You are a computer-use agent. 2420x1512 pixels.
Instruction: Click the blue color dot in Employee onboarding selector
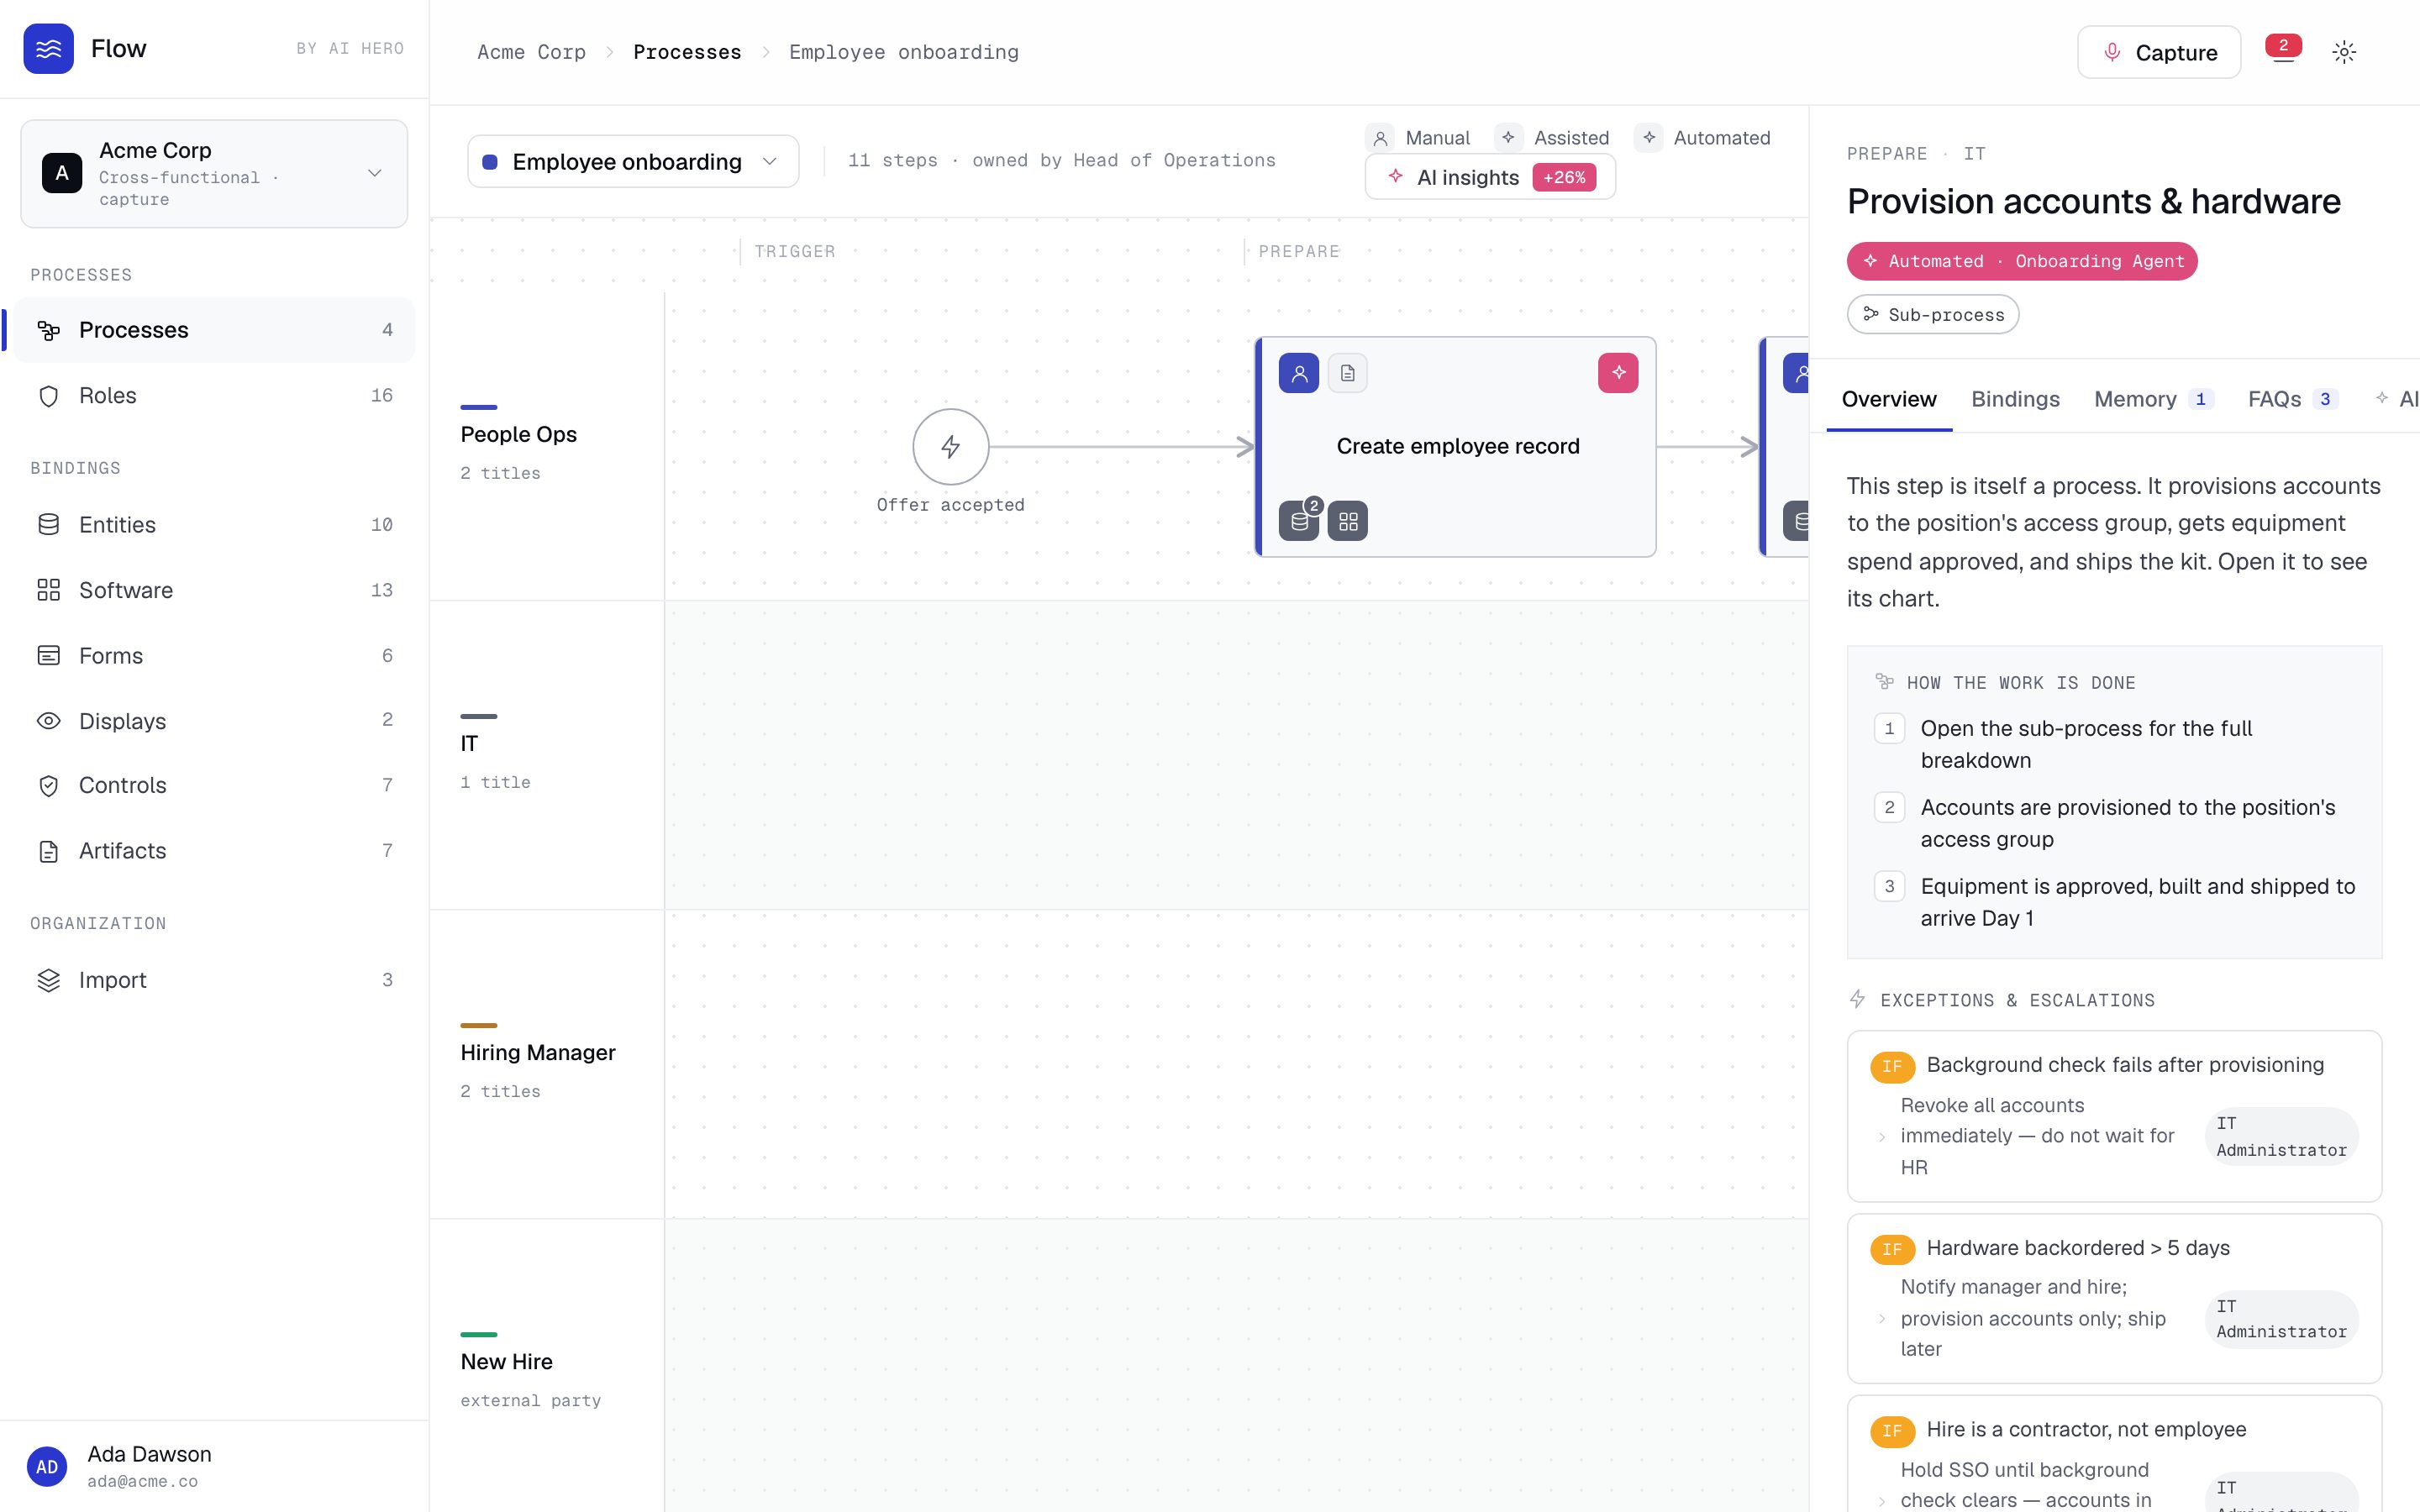click(x=490, y=162)
